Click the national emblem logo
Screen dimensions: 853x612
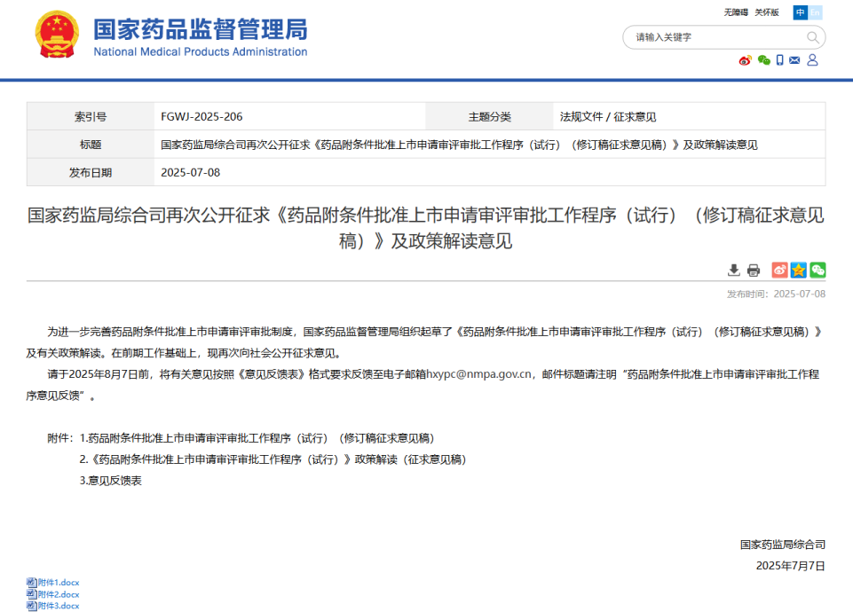coord(56,35)
